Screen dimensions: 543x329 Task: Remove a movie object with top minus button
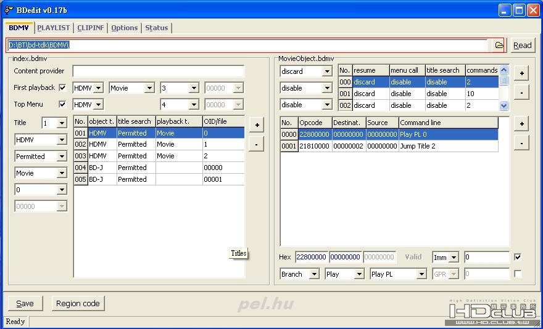pos(521,93)
